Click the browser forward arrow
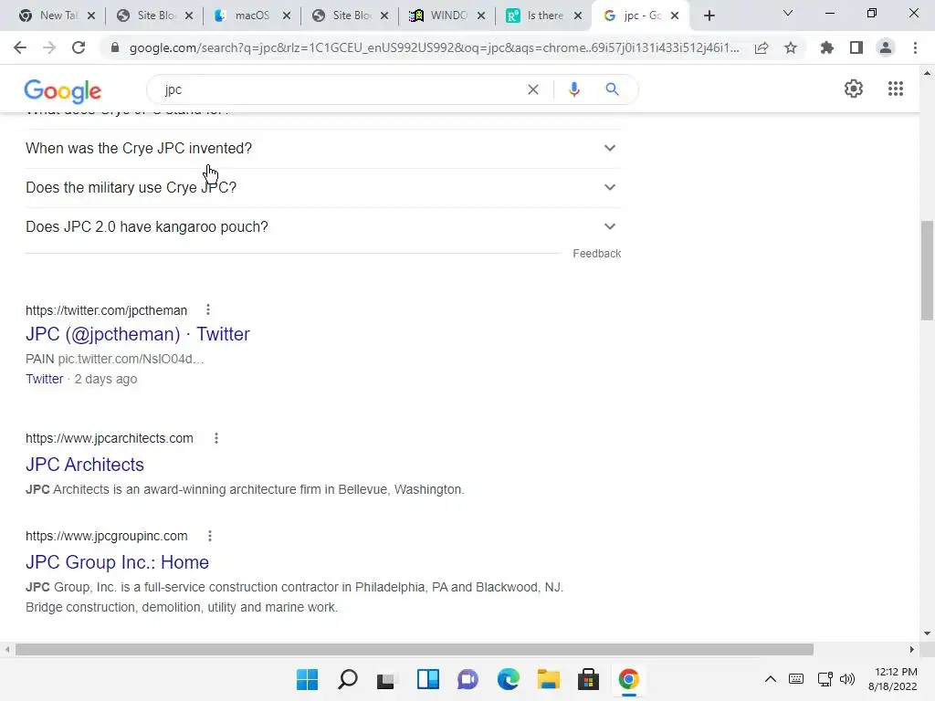This screenshot has height=701, width=935. 49,47
